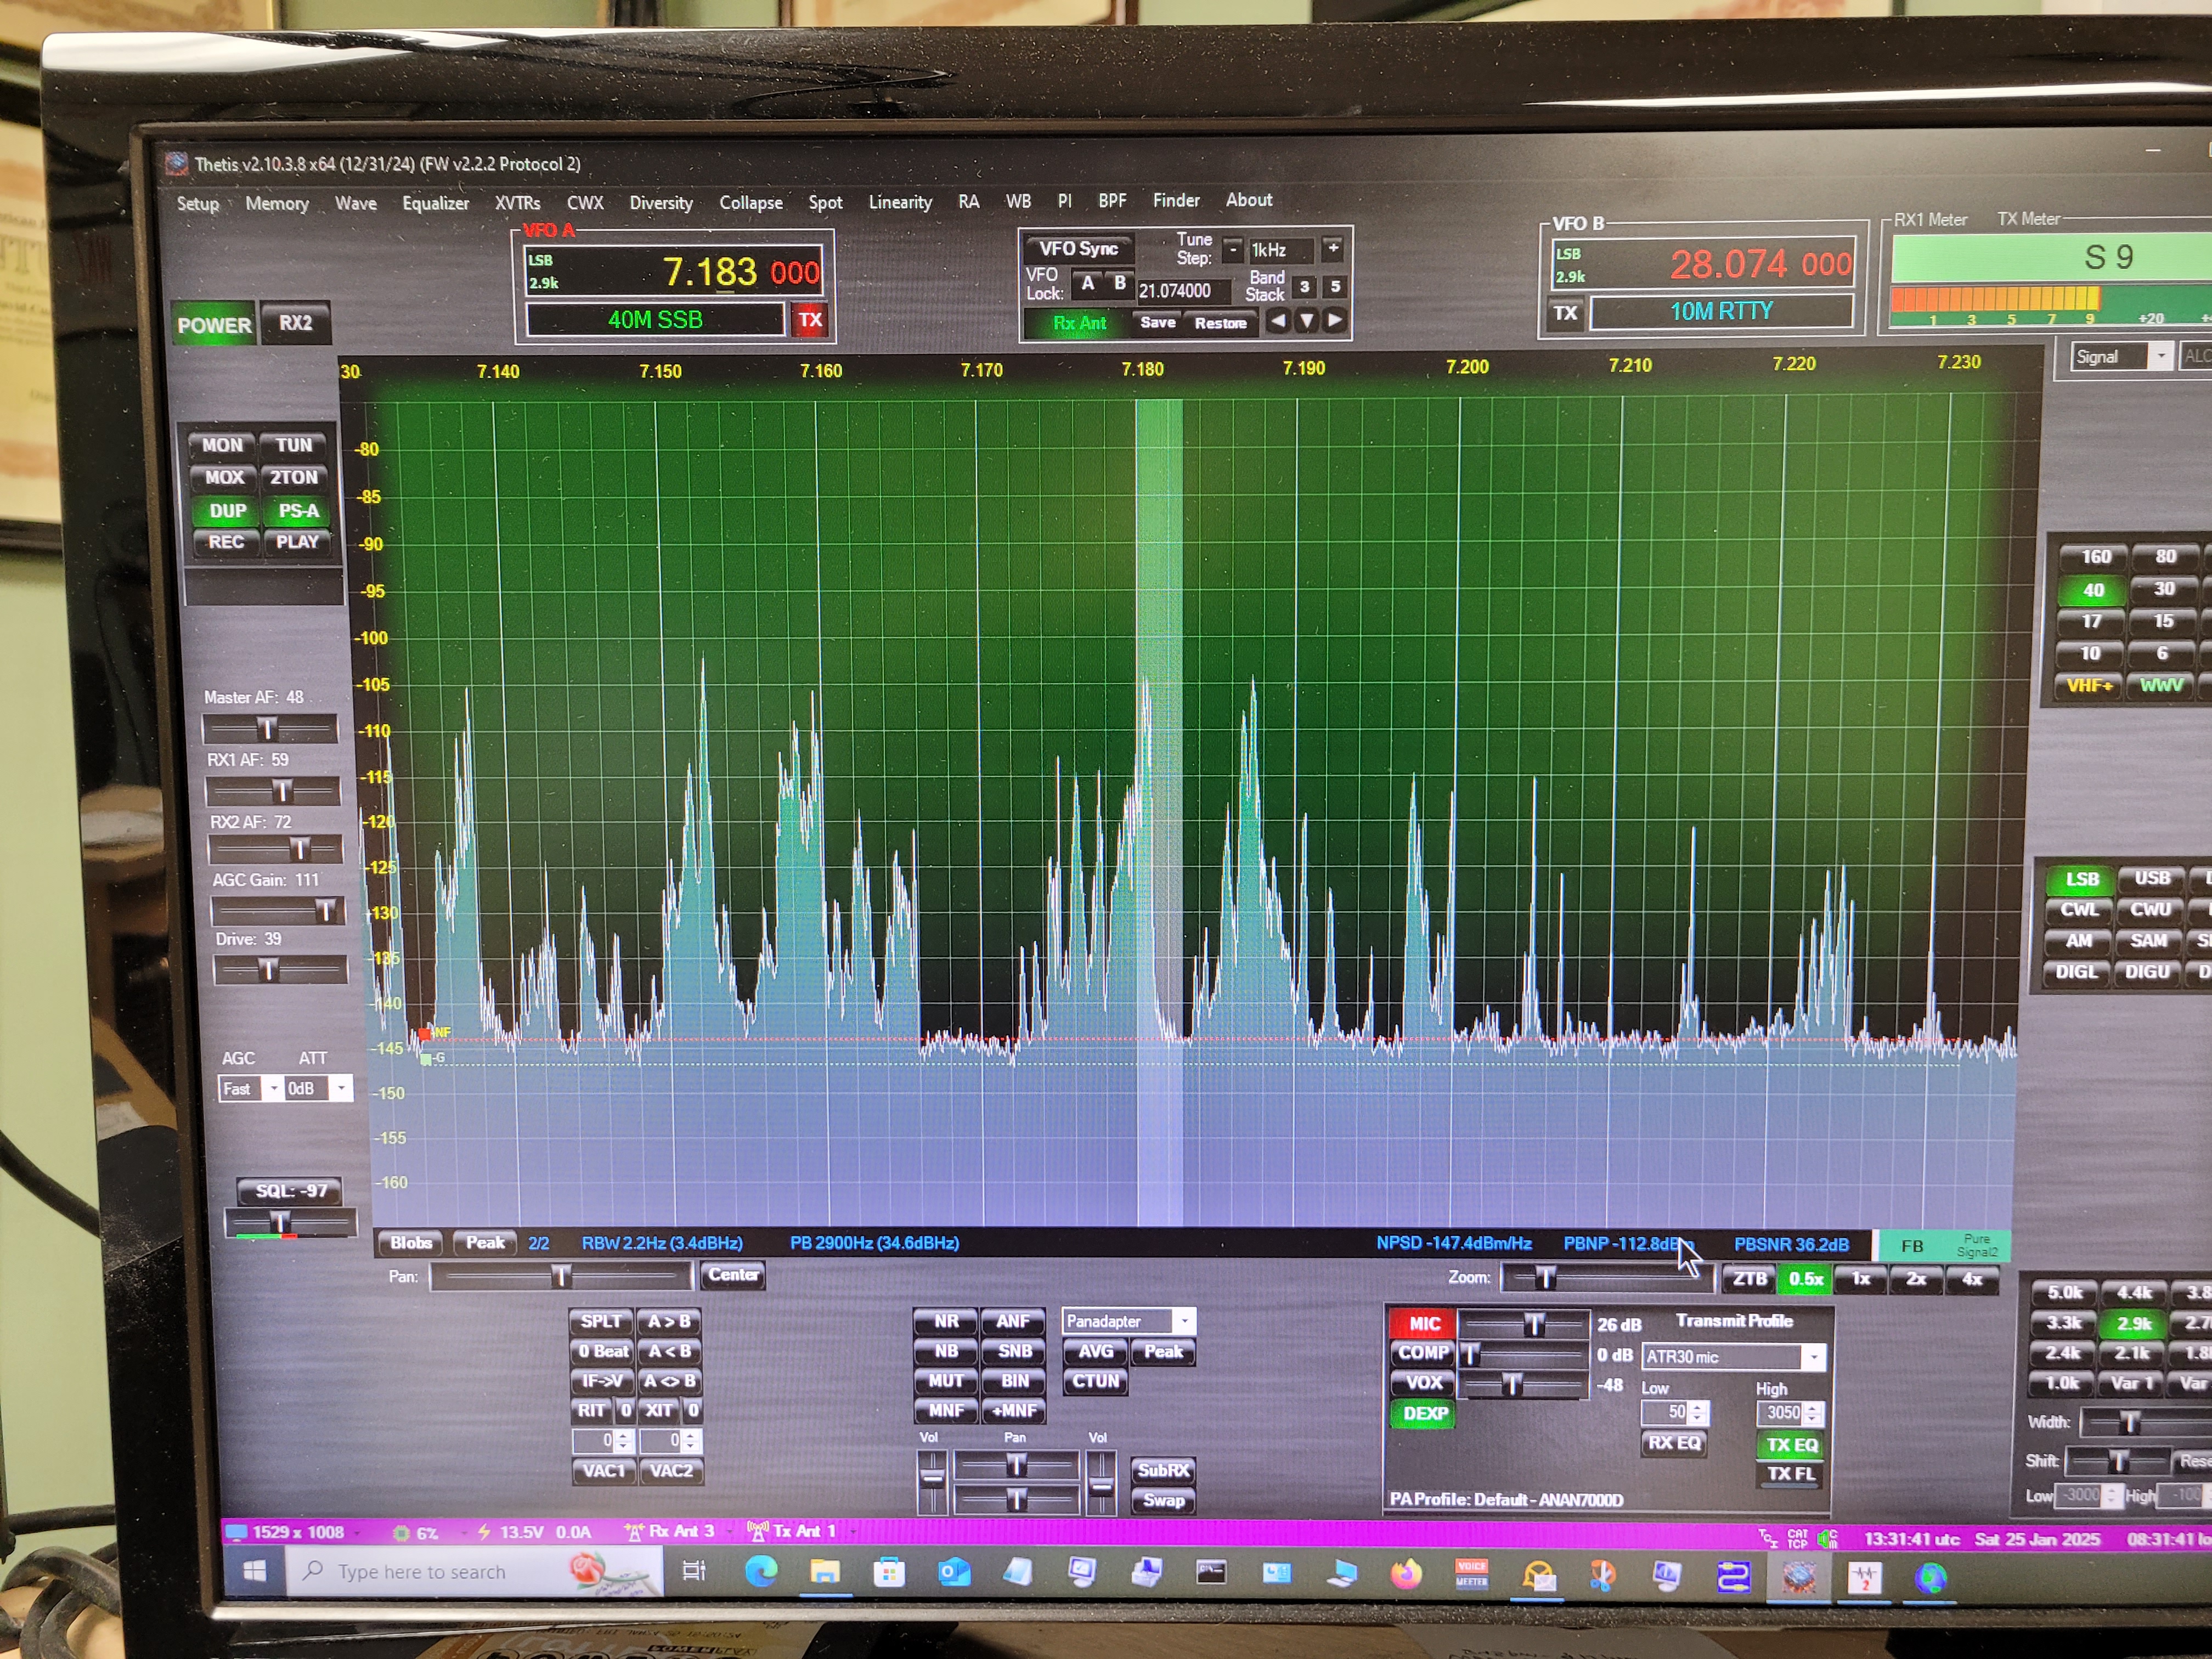
Task: Toggle MON monitor button
Action: [223, 445]
